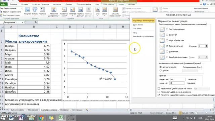Click the moving average trendline icon
Viewport: 215px width, 121px height.
click(162, 57)
